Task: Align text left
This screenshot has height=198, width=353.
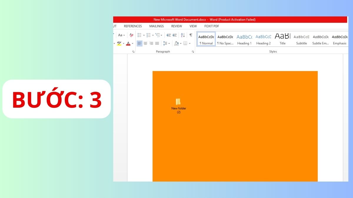Action: click(139, 43)
